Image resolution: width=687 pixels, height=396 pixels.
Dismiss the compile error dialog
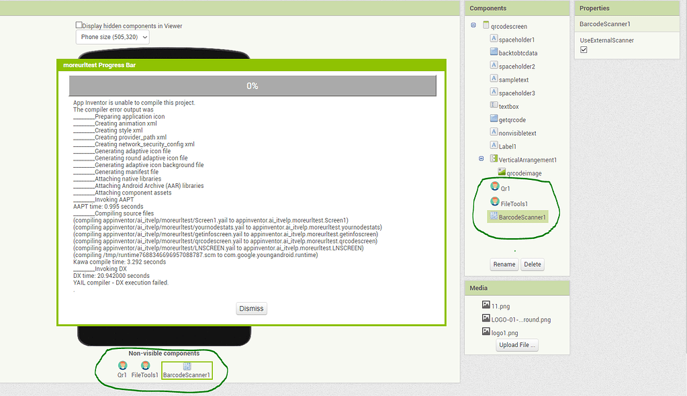pyautogui.click(x=251, y=308)
